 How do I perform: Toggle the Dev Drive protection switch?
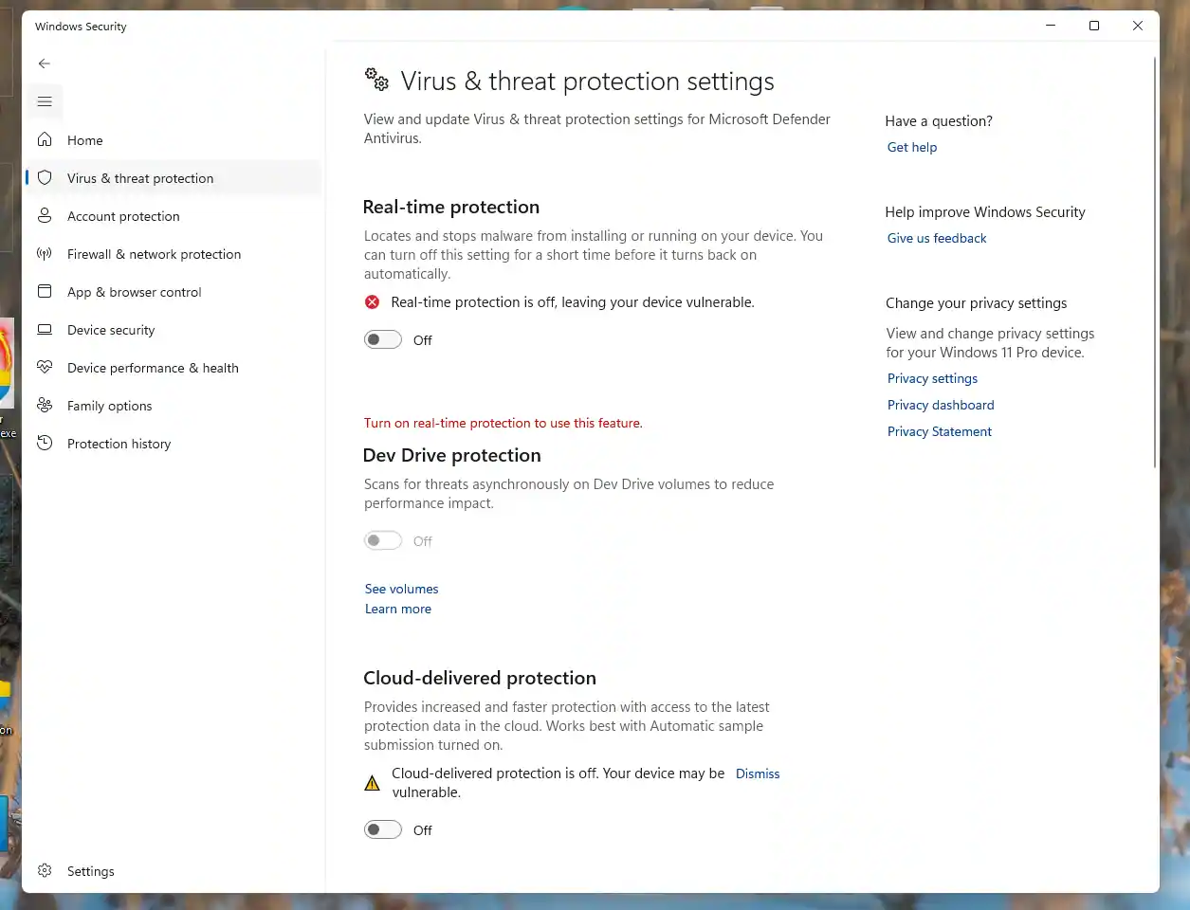(x=383, y=539)
